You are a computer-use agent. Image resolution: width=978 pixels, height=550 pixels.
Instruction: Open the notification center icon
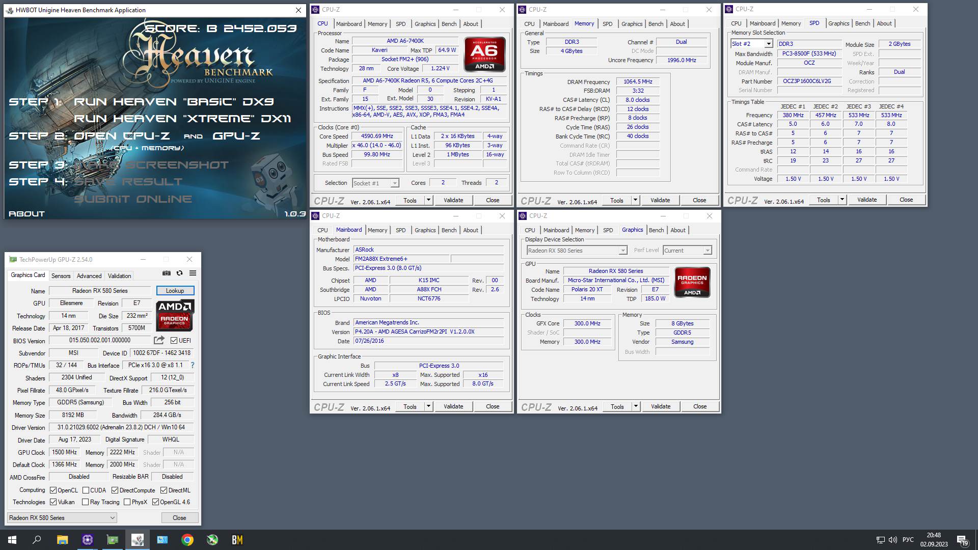click(x=962, y=540)
